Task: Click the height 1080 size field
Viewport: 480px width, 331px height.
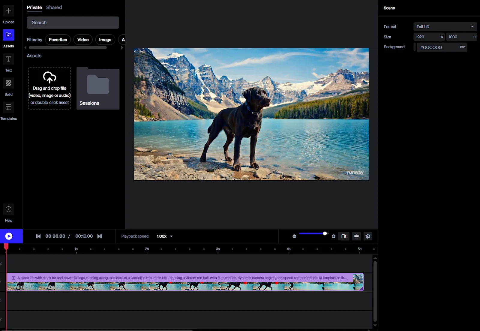Action: 462,37
